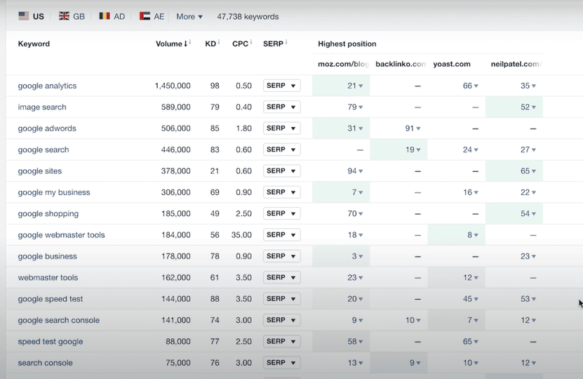Open SERP dropdown for google speed test
This screenshot has height=379, width=583.
[x=281, y=299]
